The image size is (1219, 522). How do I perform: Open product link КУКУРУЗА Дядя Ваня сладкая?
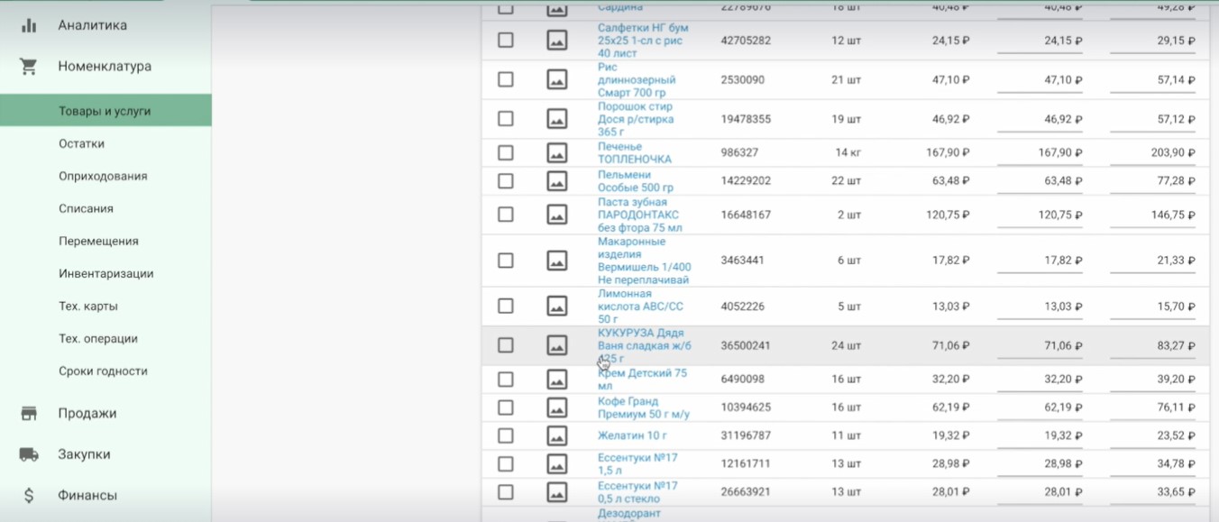pyautogui.click(x=645, y=345)
